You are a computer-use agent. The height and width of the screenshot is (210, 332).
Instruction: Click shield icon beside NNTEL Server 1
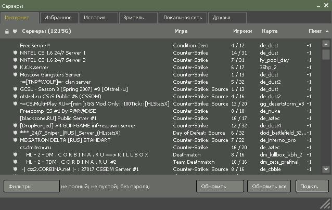tap(15, 52)
